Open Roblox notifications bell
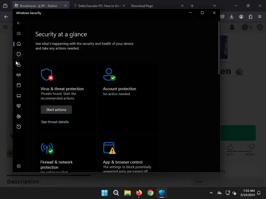The height and width of the screenshot is (199, 266). (x=232, y=27)
